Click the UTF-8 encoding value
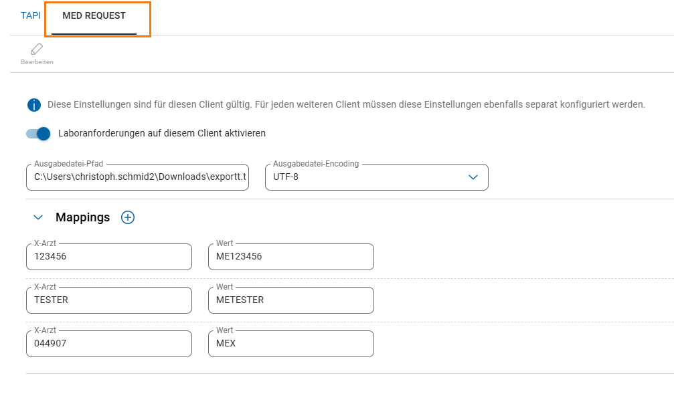Viewport: 674px width, 416px height. 286,177
